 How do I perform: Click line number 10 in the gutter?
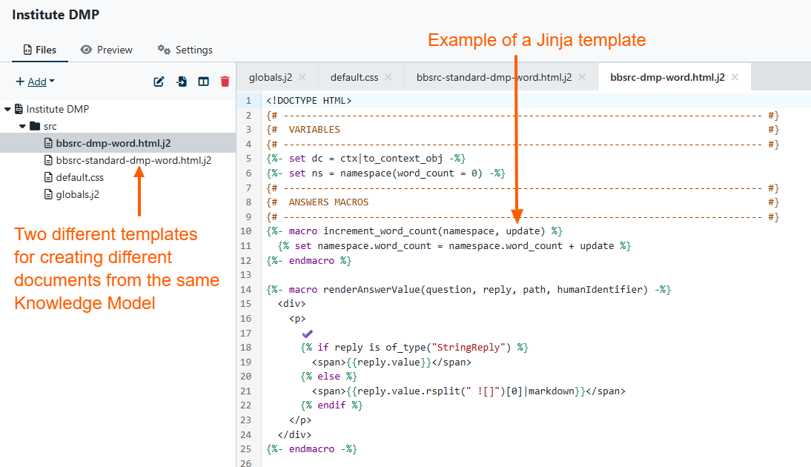click(245, 231)
